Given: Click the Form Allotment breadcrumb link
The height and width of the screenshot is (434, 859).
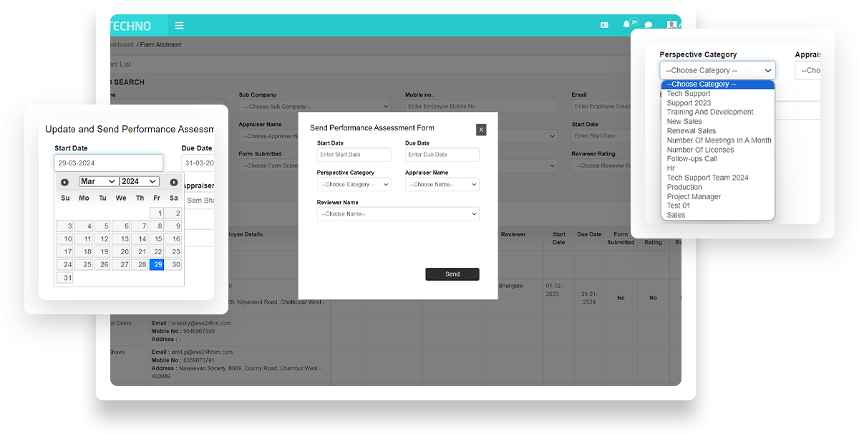Looking at the screenshot, I should (161, 45).
